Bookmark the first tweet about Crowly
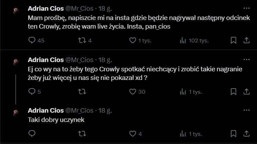Viewport: 257px width, 144px height. [233, 40]
